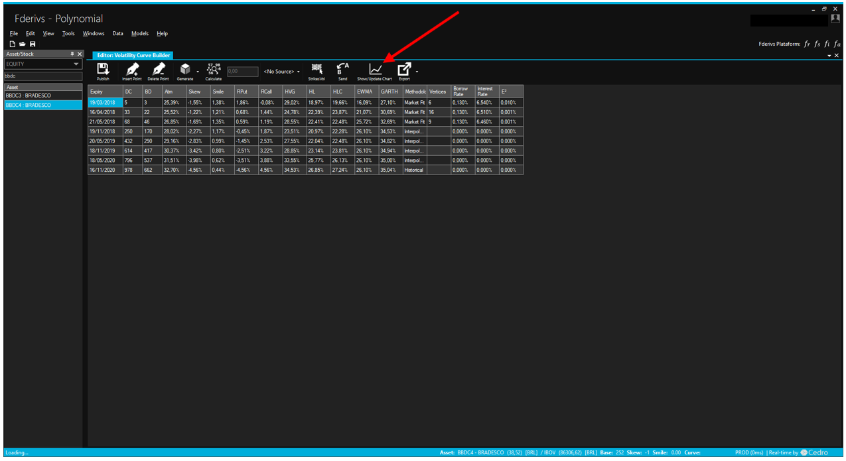Click the GARTH column header
The image size is (846, 461).
pos(389,92)
